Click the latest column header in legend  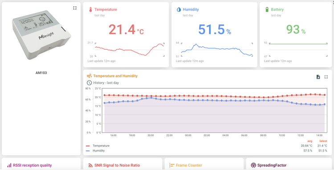323,141
